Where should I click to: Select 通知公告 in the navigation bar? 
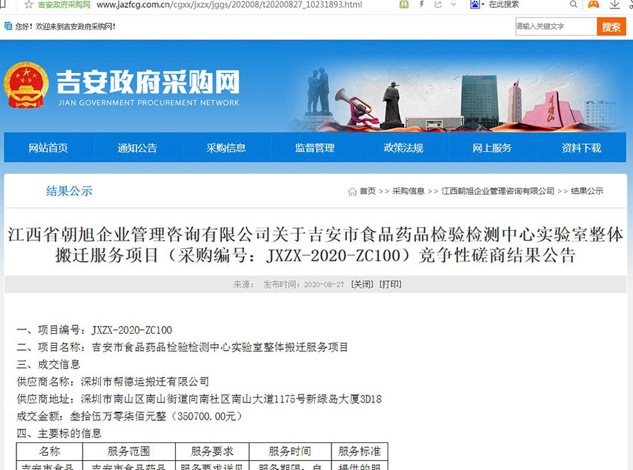pos(137,148)
